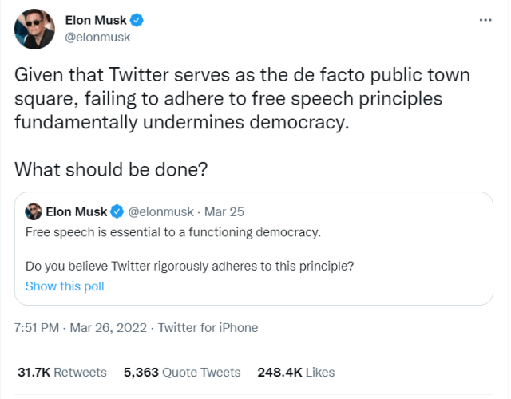Click Elon Musk's large profile avatar
The width and height of the screenshot is (511, 399).
[34, 30]
